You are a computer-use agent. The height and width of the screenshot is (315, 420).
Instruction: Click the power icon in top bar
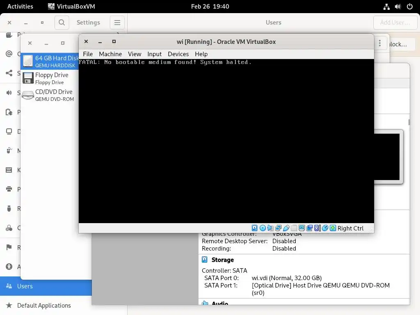410,7
